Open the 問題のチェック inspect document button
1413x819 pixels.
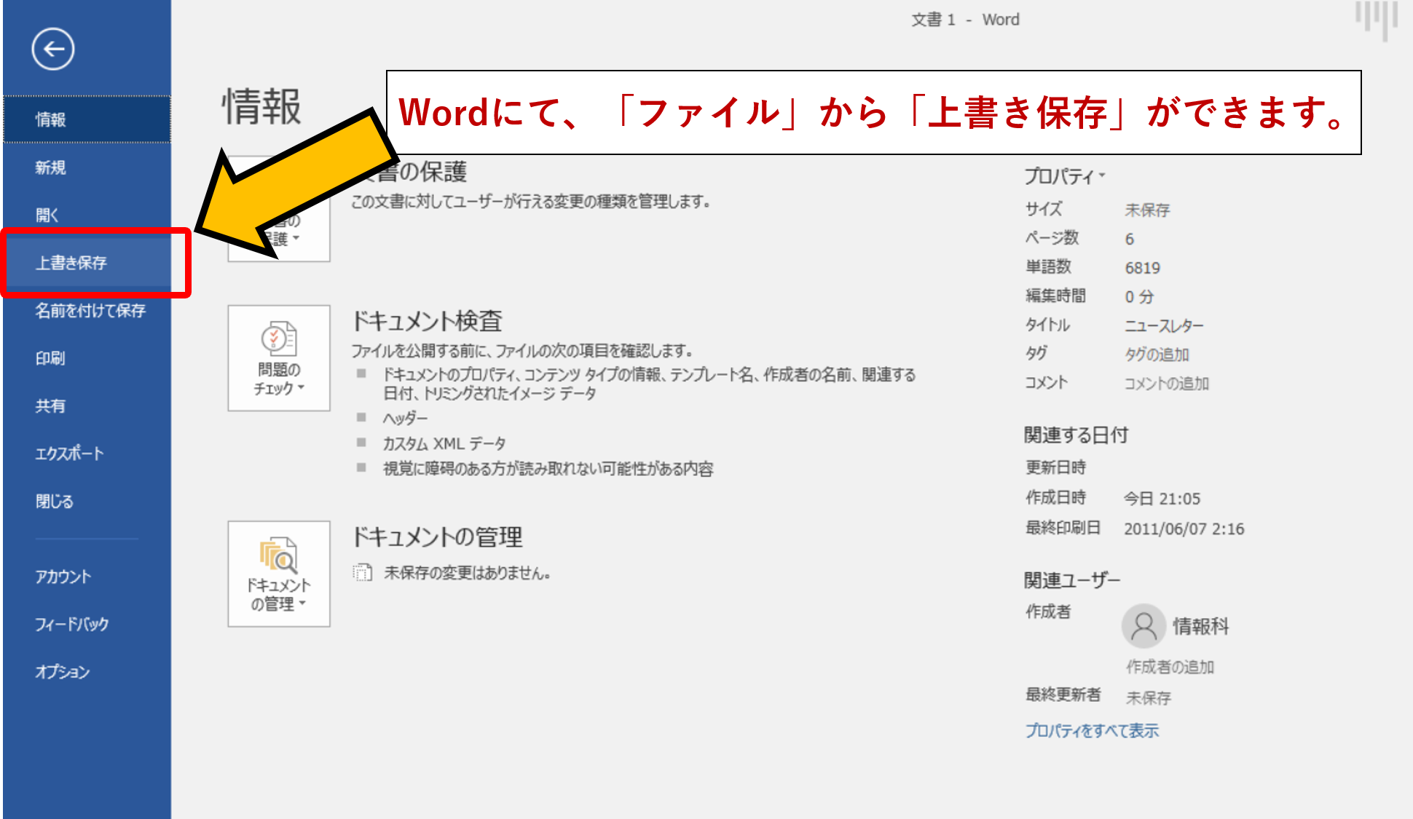click(279, 358)
